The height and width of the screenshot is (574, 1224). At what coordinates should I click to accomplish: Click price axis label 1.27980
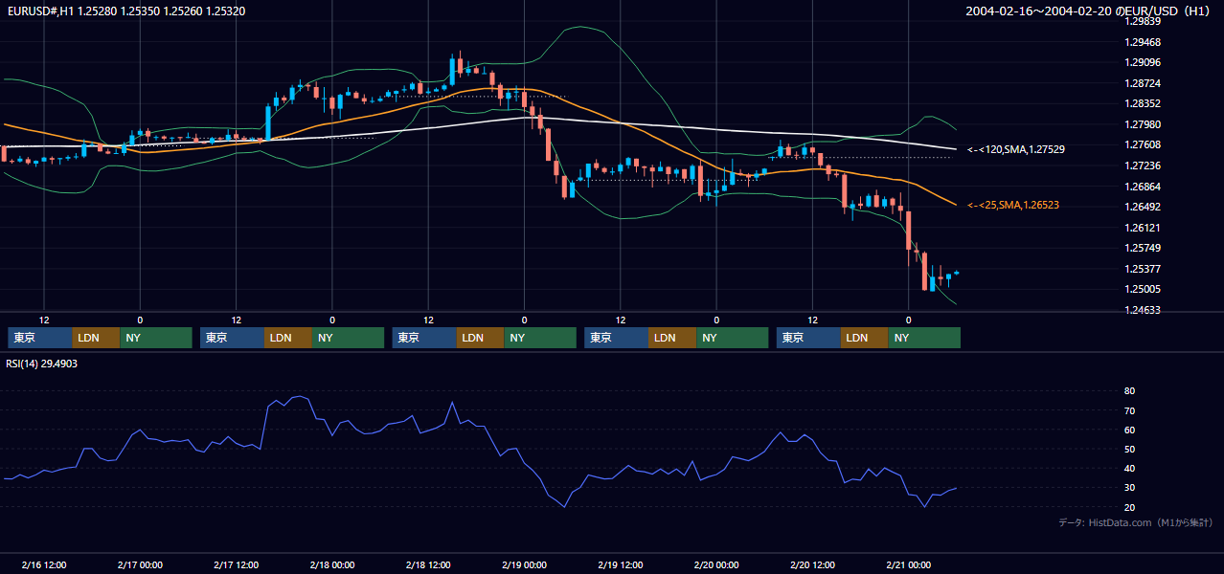coord(1143,124)
